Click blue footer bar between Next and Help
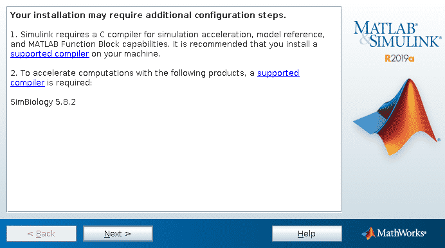 [x=212, y=234]
